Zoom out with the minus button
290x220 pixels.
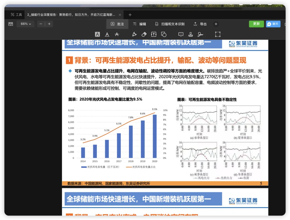pyautogui.click(x=41, y=24)
